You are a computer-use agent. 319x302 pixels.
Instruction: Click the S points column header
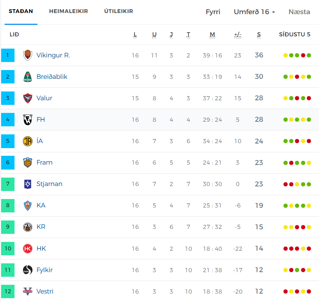[259, 35]
